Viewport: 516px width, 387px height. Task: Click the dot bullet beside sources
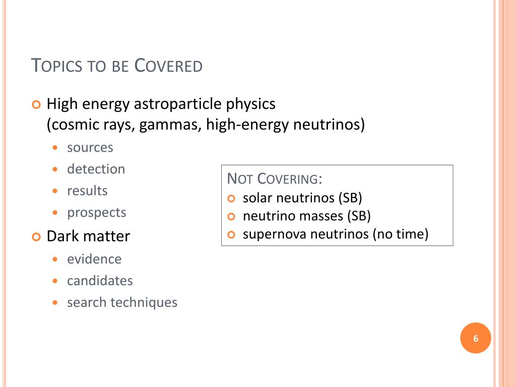(55, 148)
